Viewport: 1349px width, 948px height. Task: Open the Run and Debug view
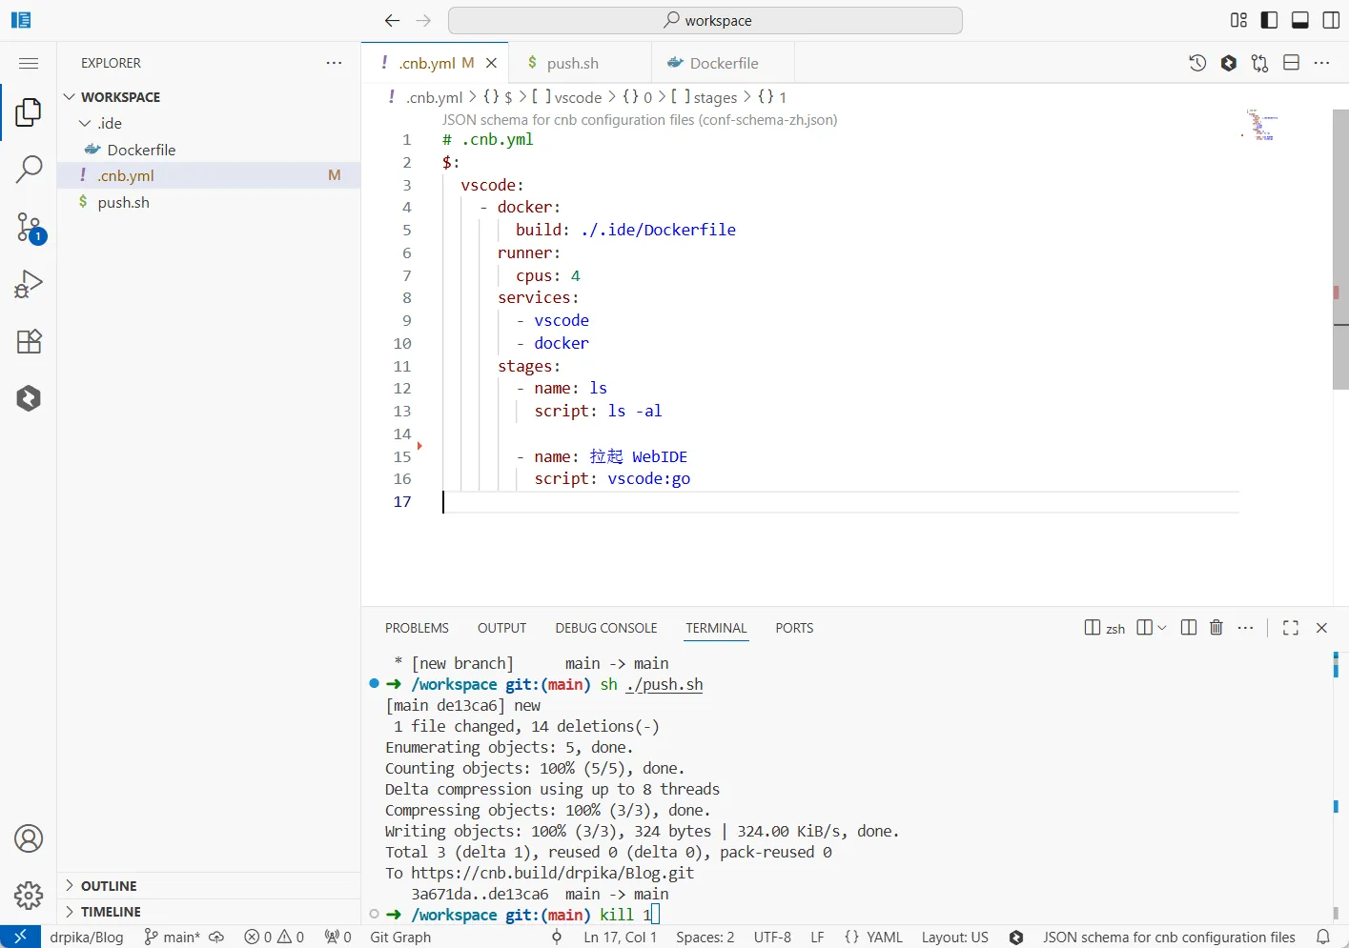pos(29,284)
